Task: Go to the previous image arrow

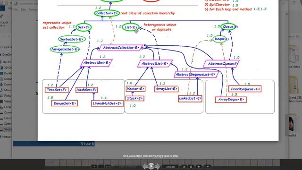Action: point(144,166)
